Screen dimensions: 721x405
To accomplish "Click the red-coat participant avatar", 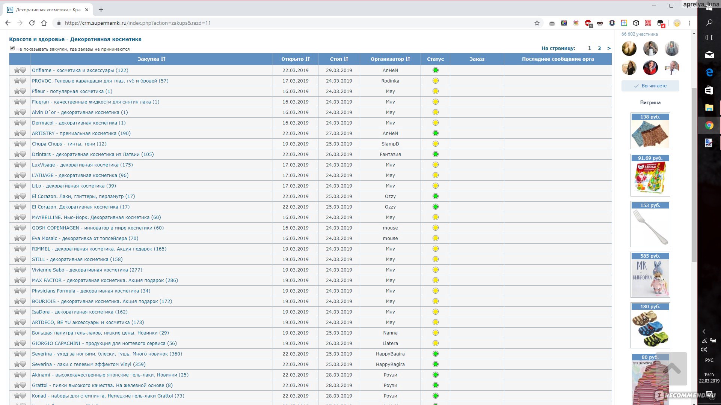I will tap(650, 68).
